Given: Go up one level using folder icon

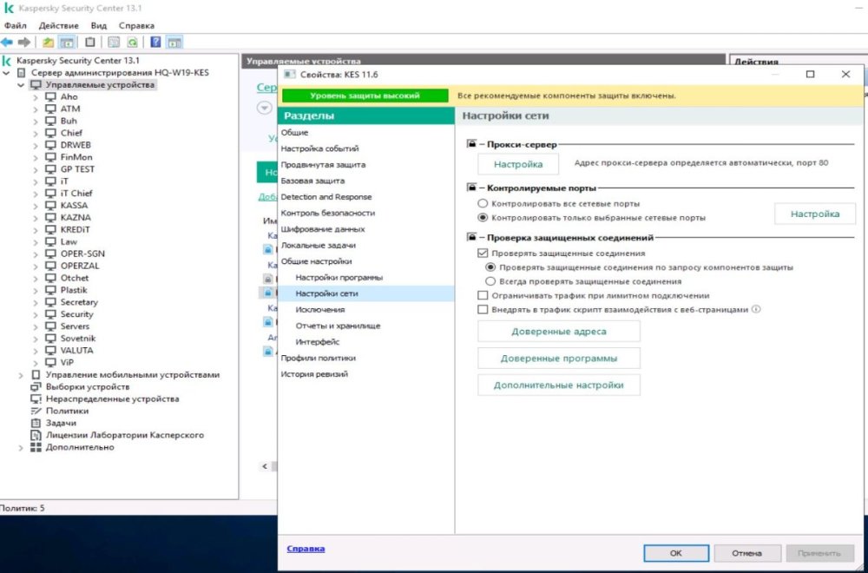Looking at the screenshot, I should click(49, 42).
